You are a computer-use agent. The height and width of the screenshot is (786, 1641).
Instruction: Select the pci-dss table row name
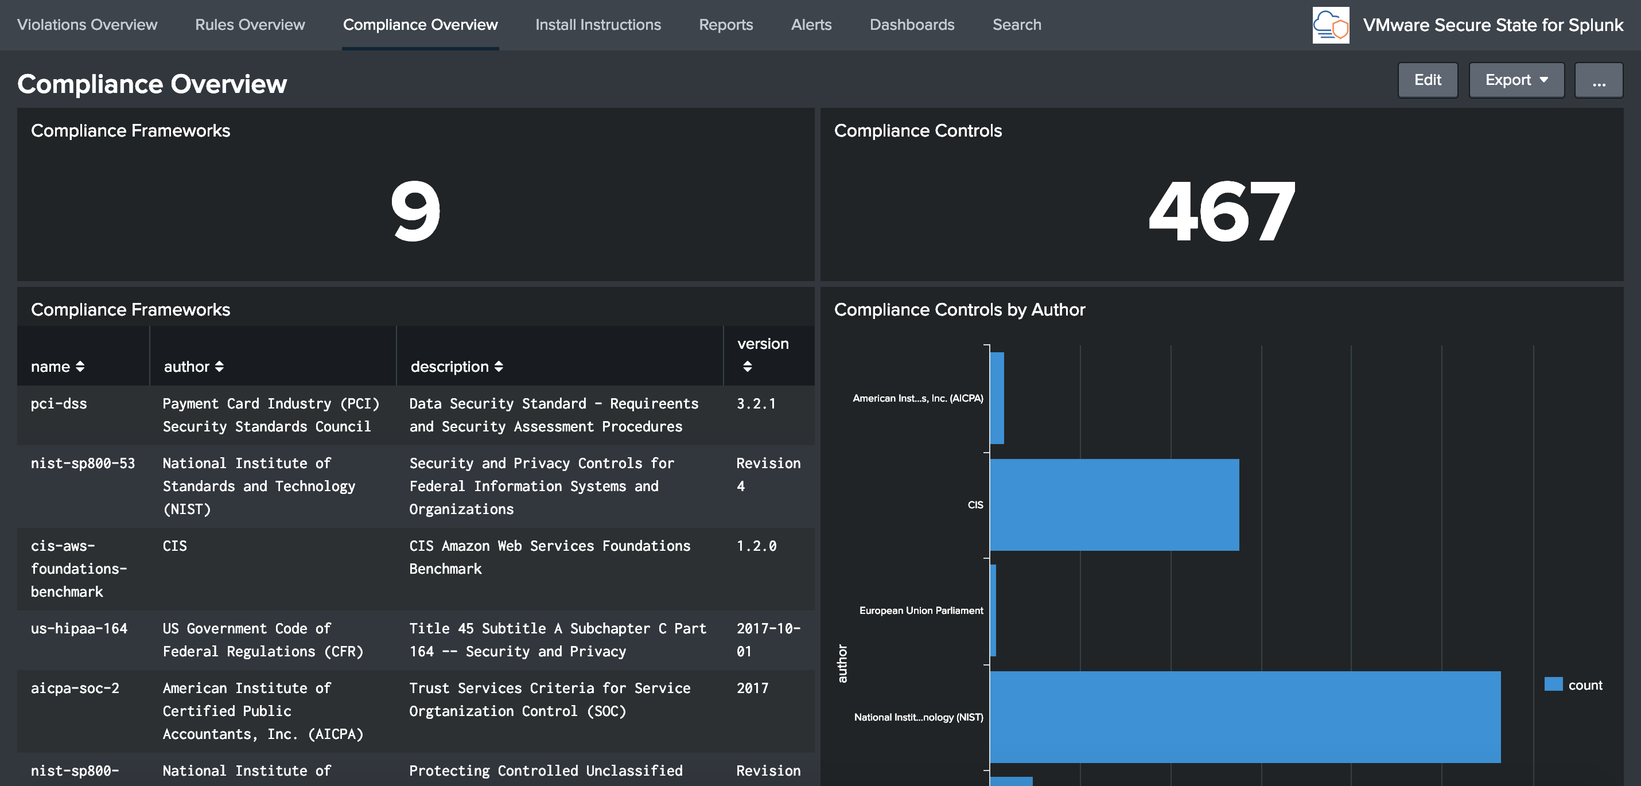[59, 403]
